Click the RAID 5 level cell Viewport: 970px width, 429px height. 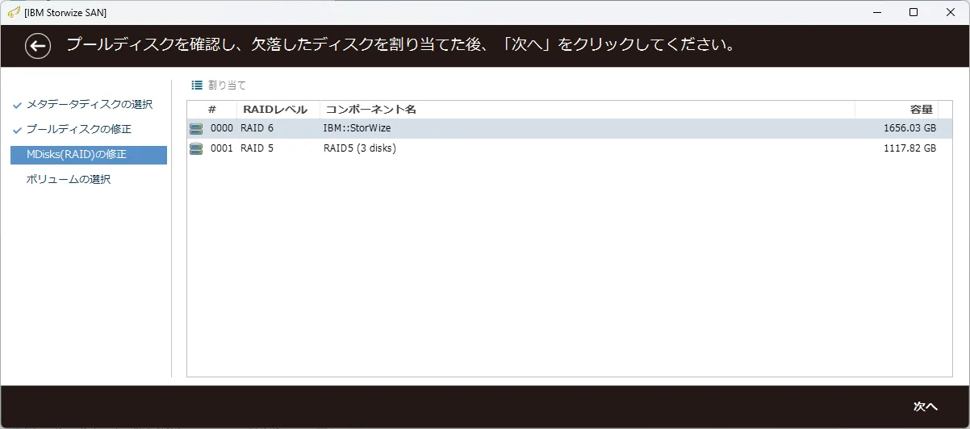tap(257, 148)
